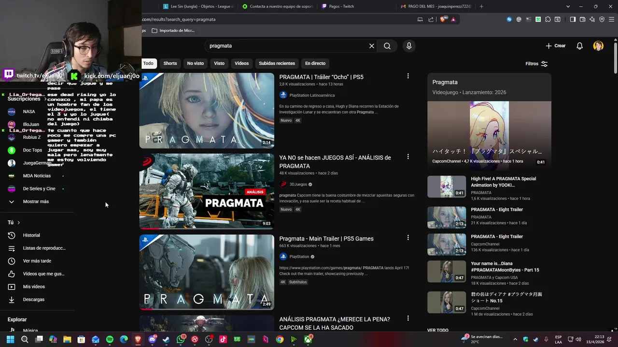The width and height of the screenshot is (618, 347).
Task: Click the Brave Shields lion icon
Action: pyautogui.click(x=442, y=19)
